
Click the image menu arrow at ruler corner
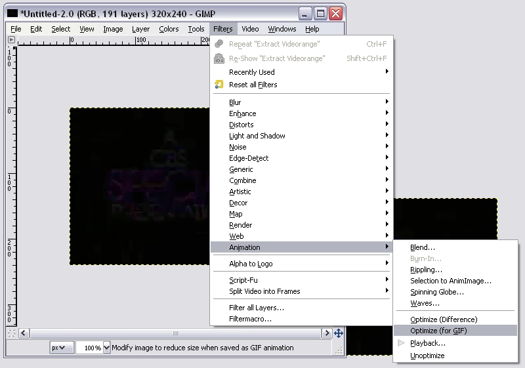tap(11, 40)
